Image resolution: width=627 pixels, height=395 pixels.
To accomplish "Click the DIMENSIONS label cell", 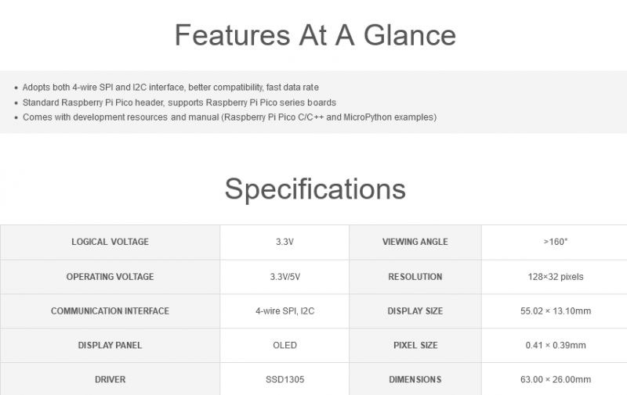I will click(x=415, y=379).
